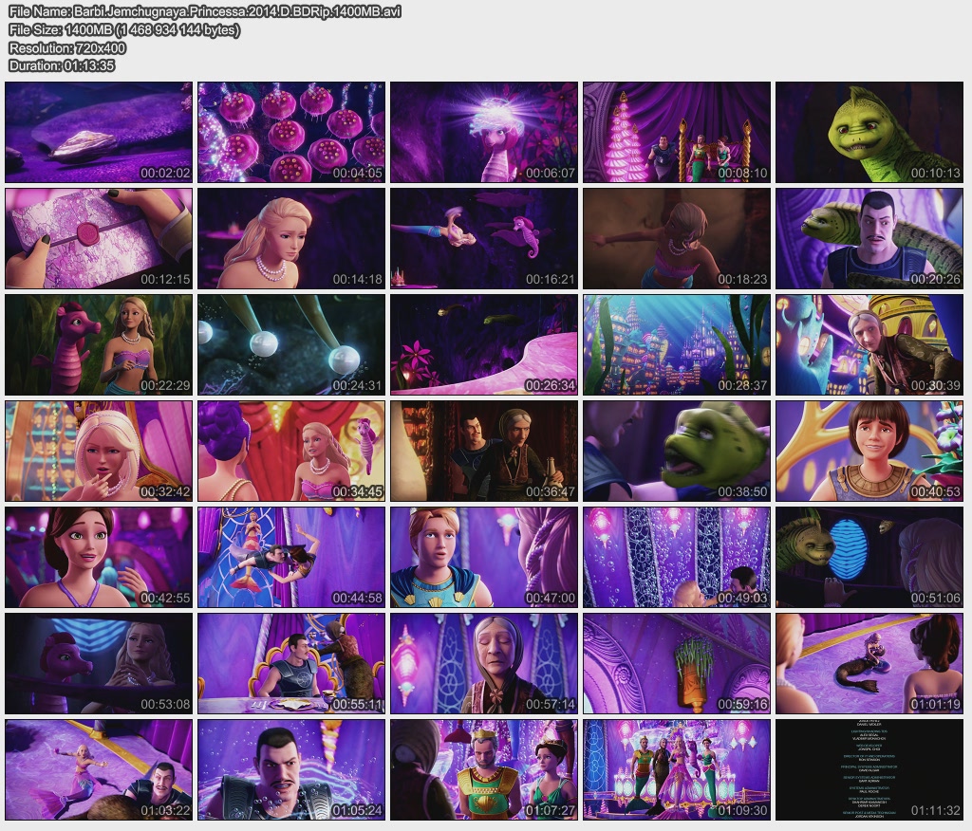Select the underwater city frame at 00:28:37

(x=677, y=344)
